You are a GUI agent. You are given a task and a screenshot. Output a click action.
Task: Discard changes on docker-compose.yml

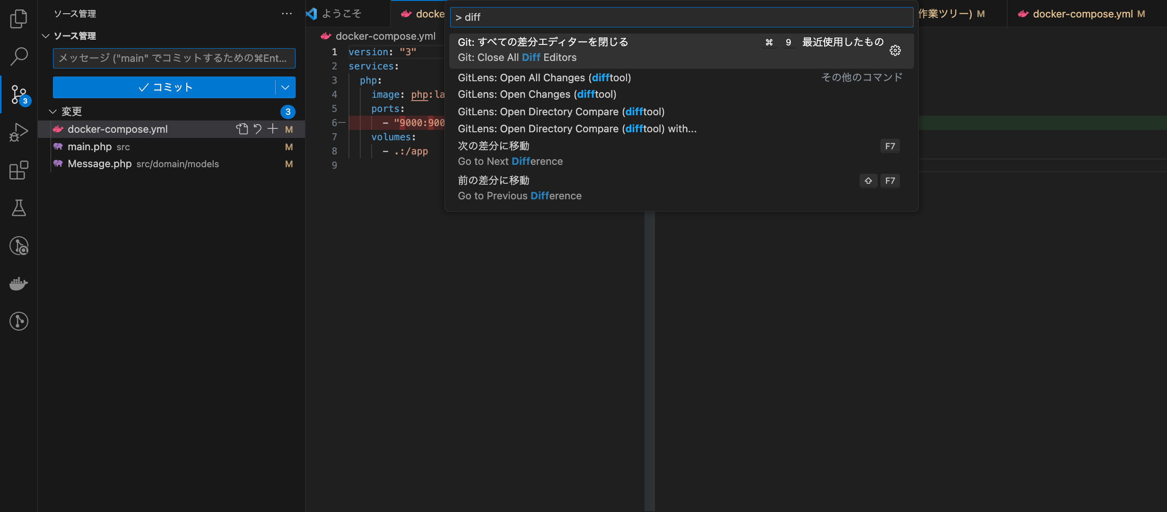[x=258, y=129]
